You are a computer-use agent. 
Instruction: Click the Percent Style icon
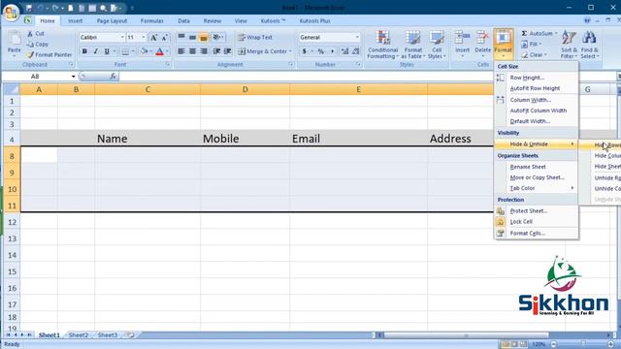(321, 51)
